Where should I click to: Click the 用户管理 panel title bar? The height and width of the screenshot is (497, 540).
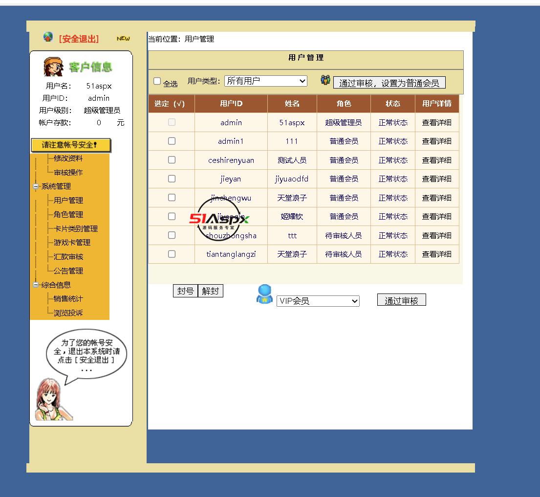pos(306,60)
